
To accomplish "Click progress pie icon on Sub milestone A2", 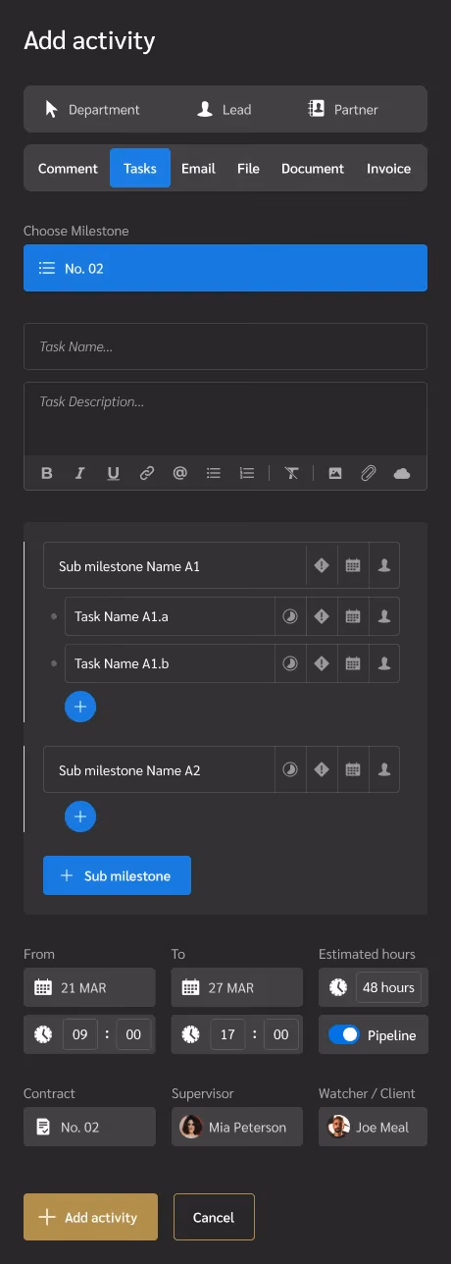I will point(290,770).
